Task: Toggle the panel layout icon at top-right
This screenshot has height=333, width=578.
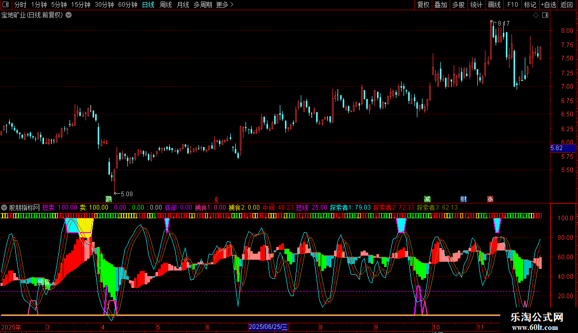Action: tap(545, 15)
